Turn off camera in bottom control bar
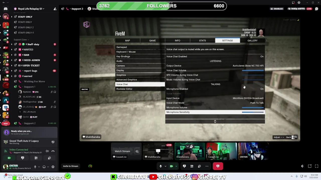321x180 pixels. 172,166
